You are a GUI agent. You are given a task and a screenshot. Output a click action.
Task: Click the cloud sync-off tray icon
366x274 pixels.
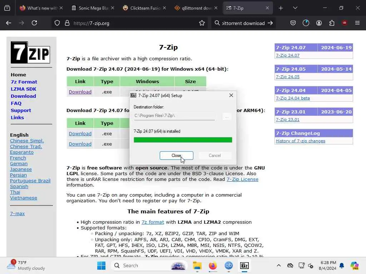(x=290, y=265)
